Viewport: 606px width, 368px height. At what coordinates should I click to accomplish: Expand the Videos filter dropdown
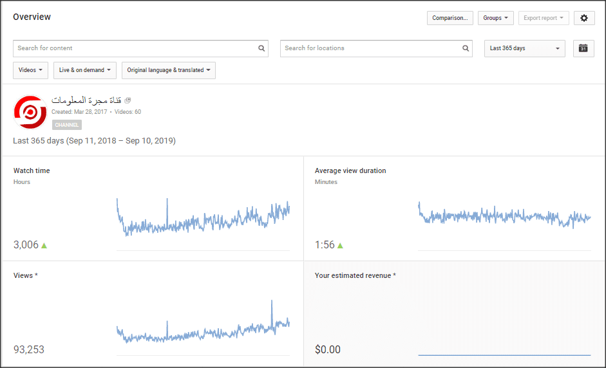coord(30,70)
